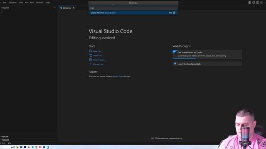Open the yellow File Explorer icon in the taskbar

coord(17,147)
